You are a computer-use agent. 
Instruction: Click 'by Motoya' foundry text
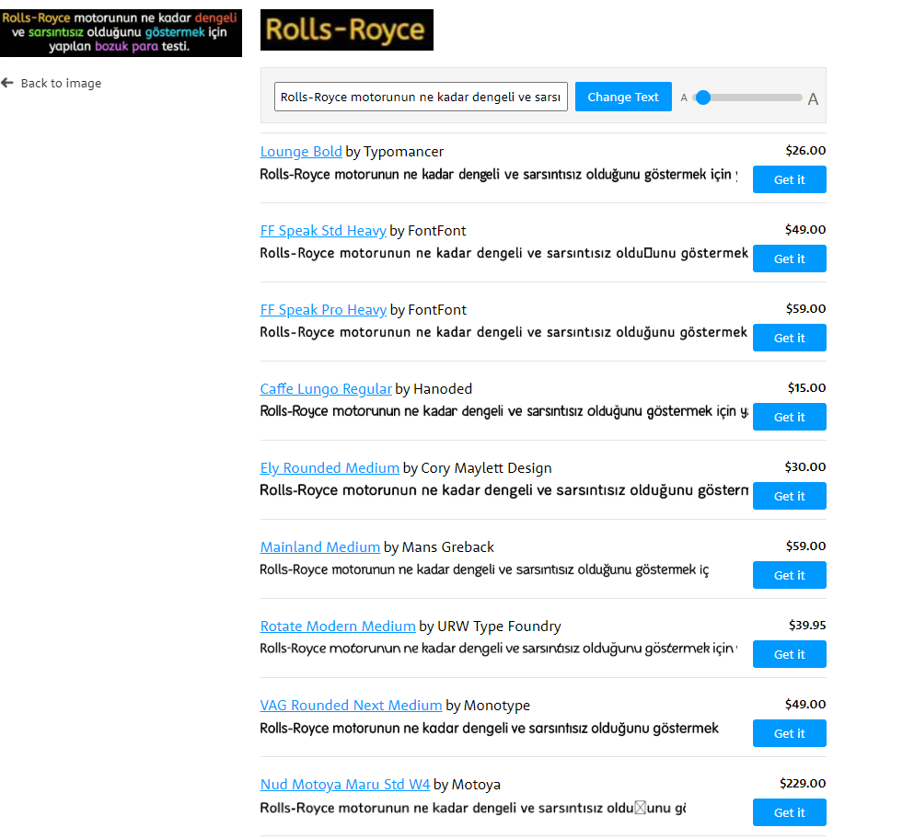[x=467, y=785]
